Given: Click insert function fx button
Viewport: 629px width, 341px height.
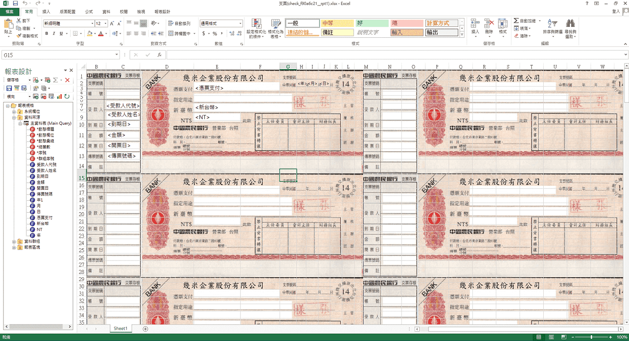Looking at the screenshot, I should pos(159,55).
